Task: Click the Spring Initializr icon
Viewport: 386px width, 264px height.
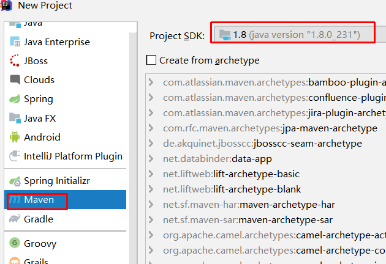Action: [x=15, y=182]
